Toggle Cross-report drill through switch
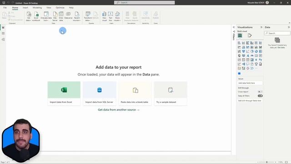The width and height of the screenshot is (291, 164). tap(260, 92)
